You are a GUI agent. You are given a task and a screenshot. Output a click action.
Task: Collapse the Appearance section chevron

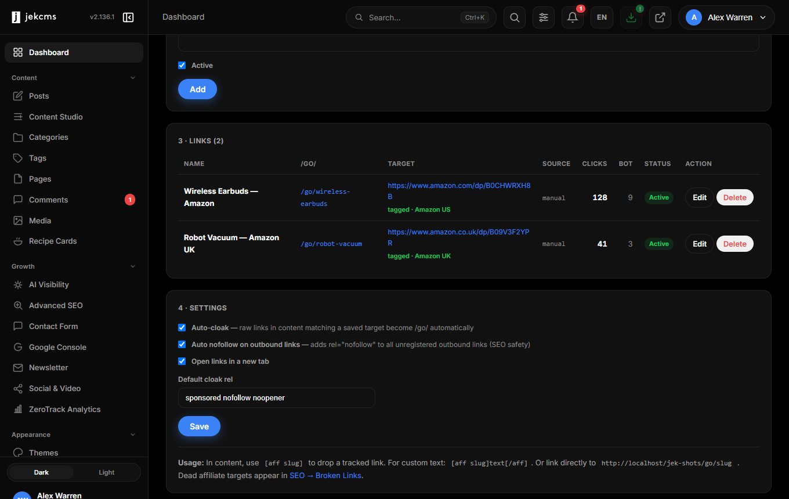coord(132,435)
